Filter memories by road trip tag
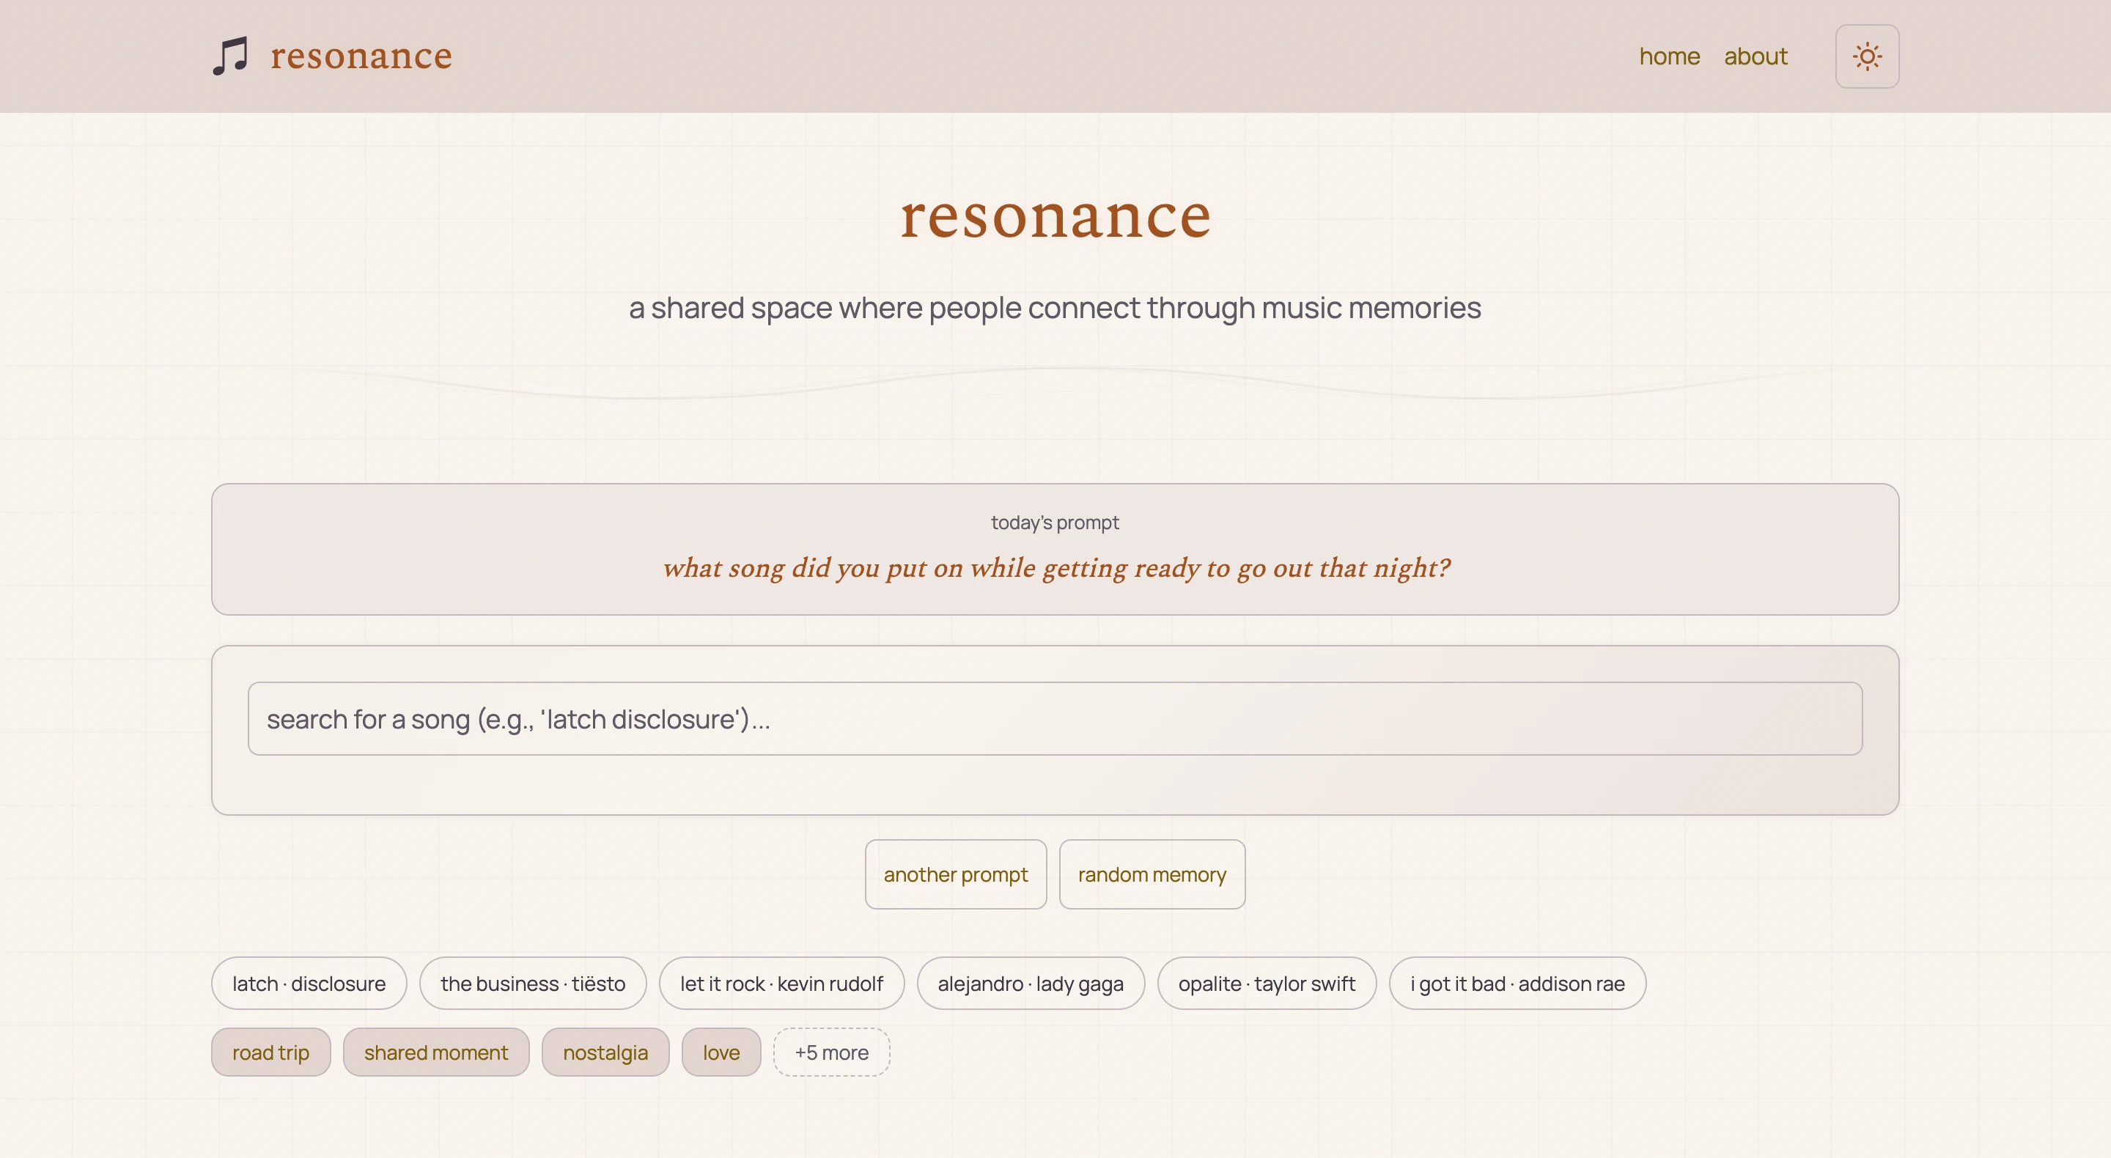 pos(270,1052)
